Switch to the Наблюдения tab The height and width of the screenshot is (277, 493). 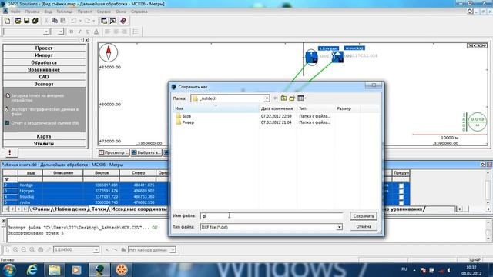70,209
